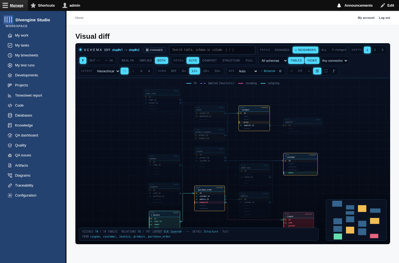Click the search table, schema or column field
Screen dimensions: 399x263
(x=212, y=50)
